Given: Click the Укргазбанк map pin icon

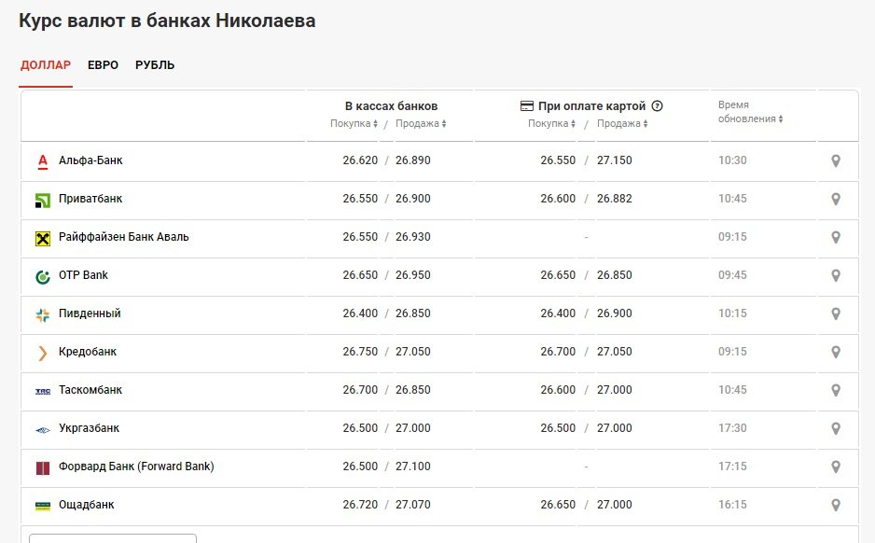Looking at the screenshot, I should tap(836, 428).
